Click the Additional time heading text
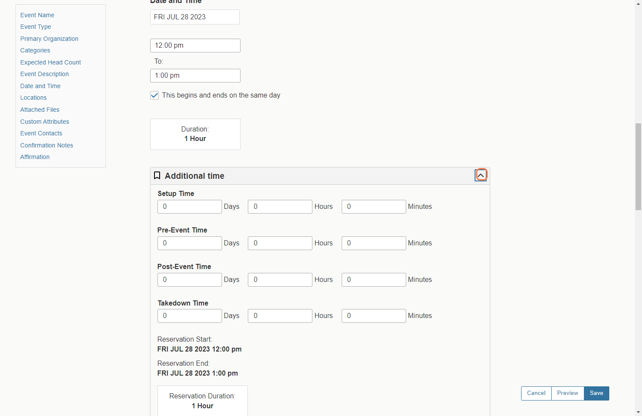Viewport: 642px width, 416px height. point(194,176)
